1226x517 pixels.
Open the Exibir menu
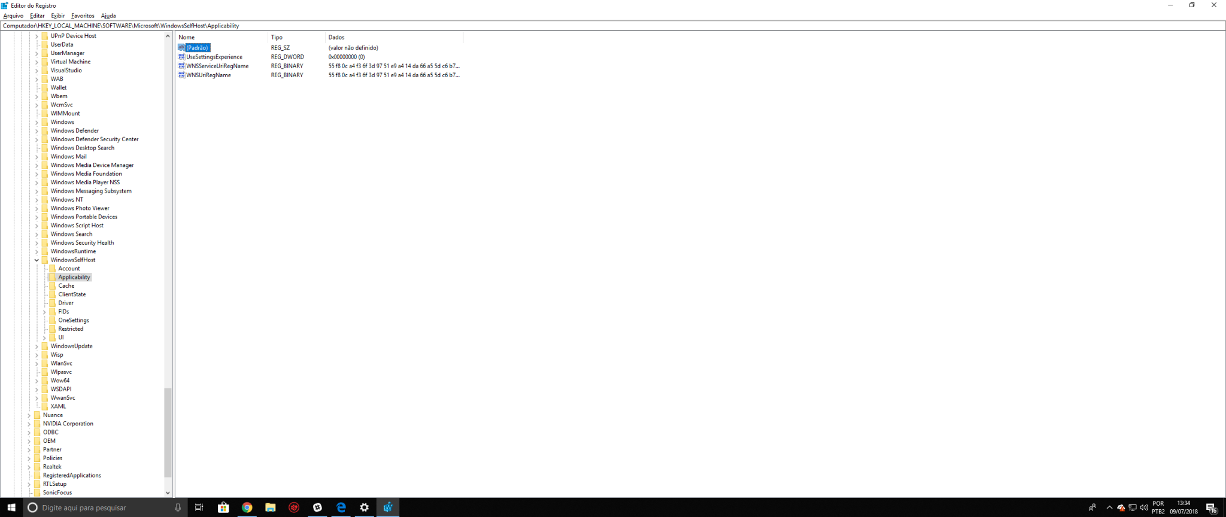[x=58, y=16]
